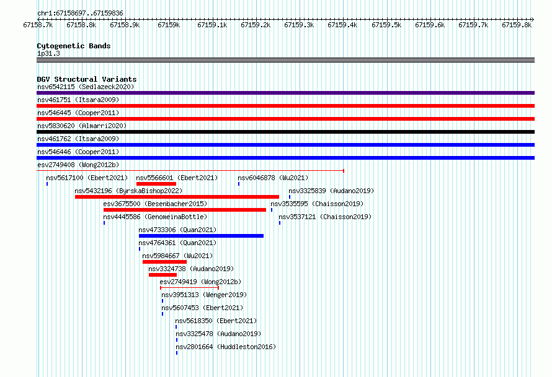Click the blue nsv3325839 tick marker
Viewport: 552px width, 377px height.
coord(290,197)
